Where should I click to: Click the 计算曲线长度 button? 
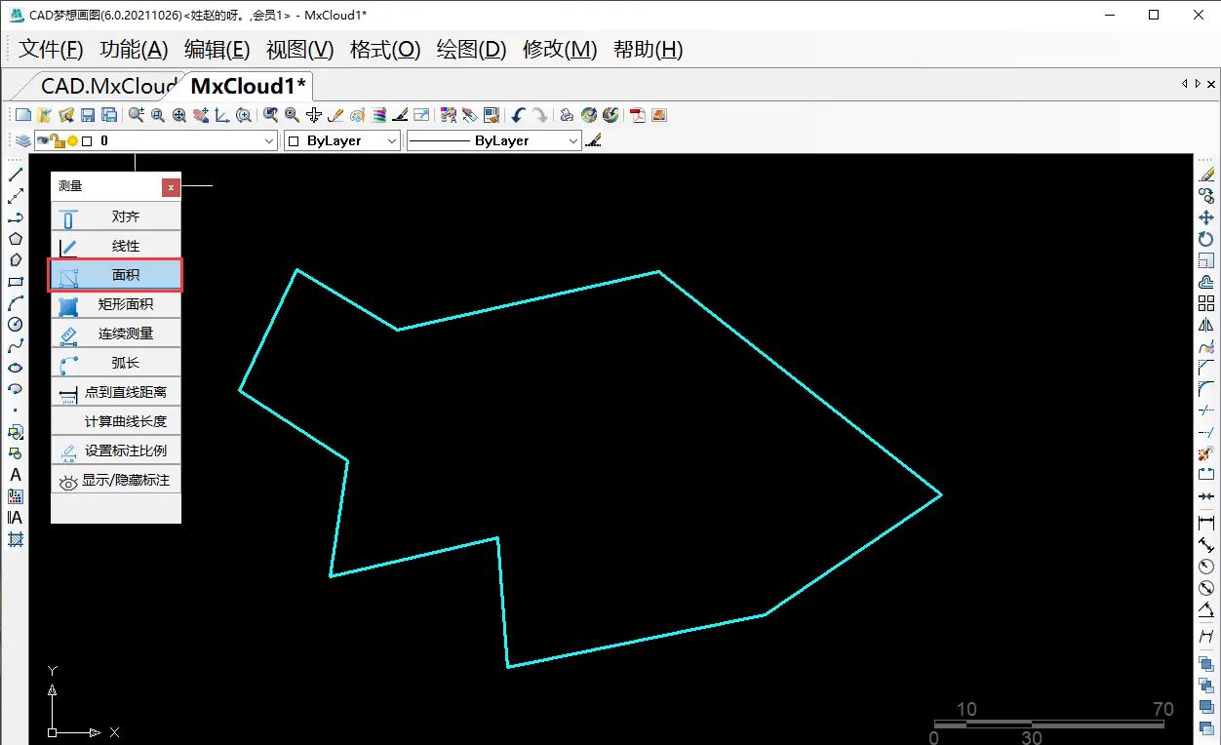pyautogui.click(x=116, y=421)
